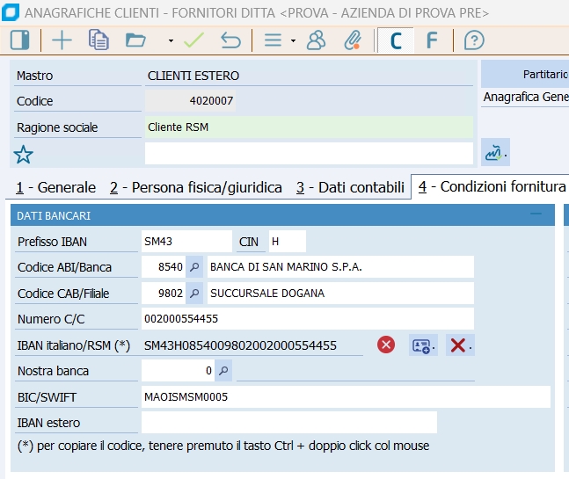Search branch with Codice CAB magnifier icon
Screen dimensions: 569x479
point(194,293)
